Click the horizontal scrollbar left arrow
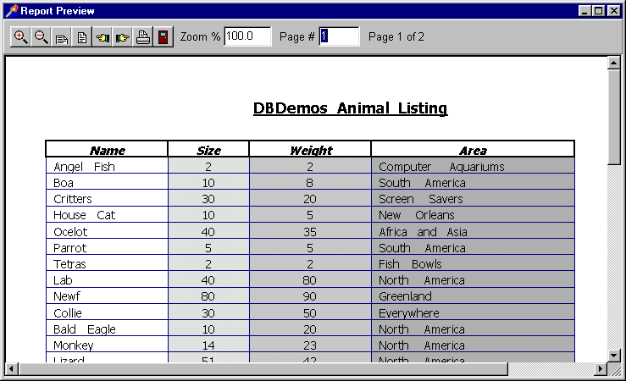The width and height of the screenshot is (626, 381). [x=11, y=369]
